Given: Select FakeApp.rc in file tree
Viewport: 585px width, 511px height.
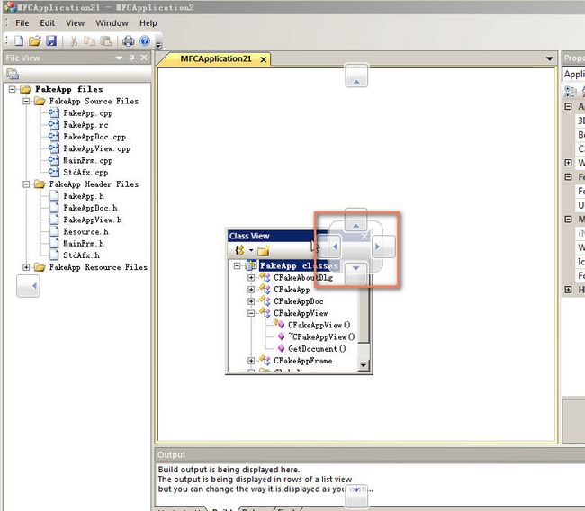Looking at the screenshot, I should tap(85, 125).
